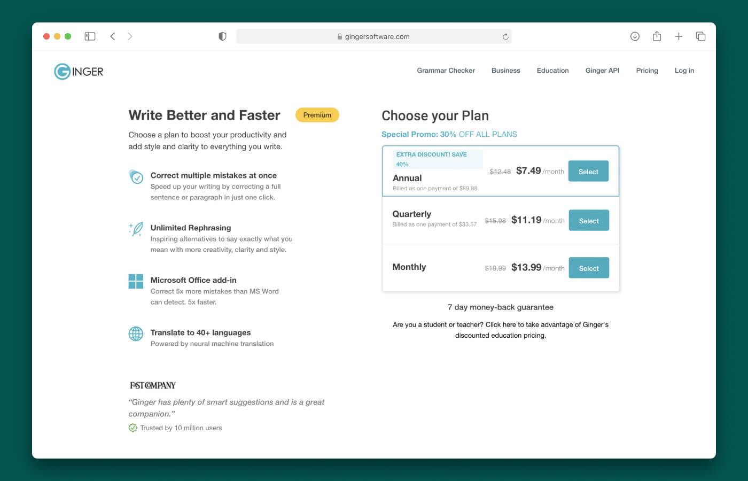Click the Fast Company logo
The image size is (748, 481).
coord(152,385)
